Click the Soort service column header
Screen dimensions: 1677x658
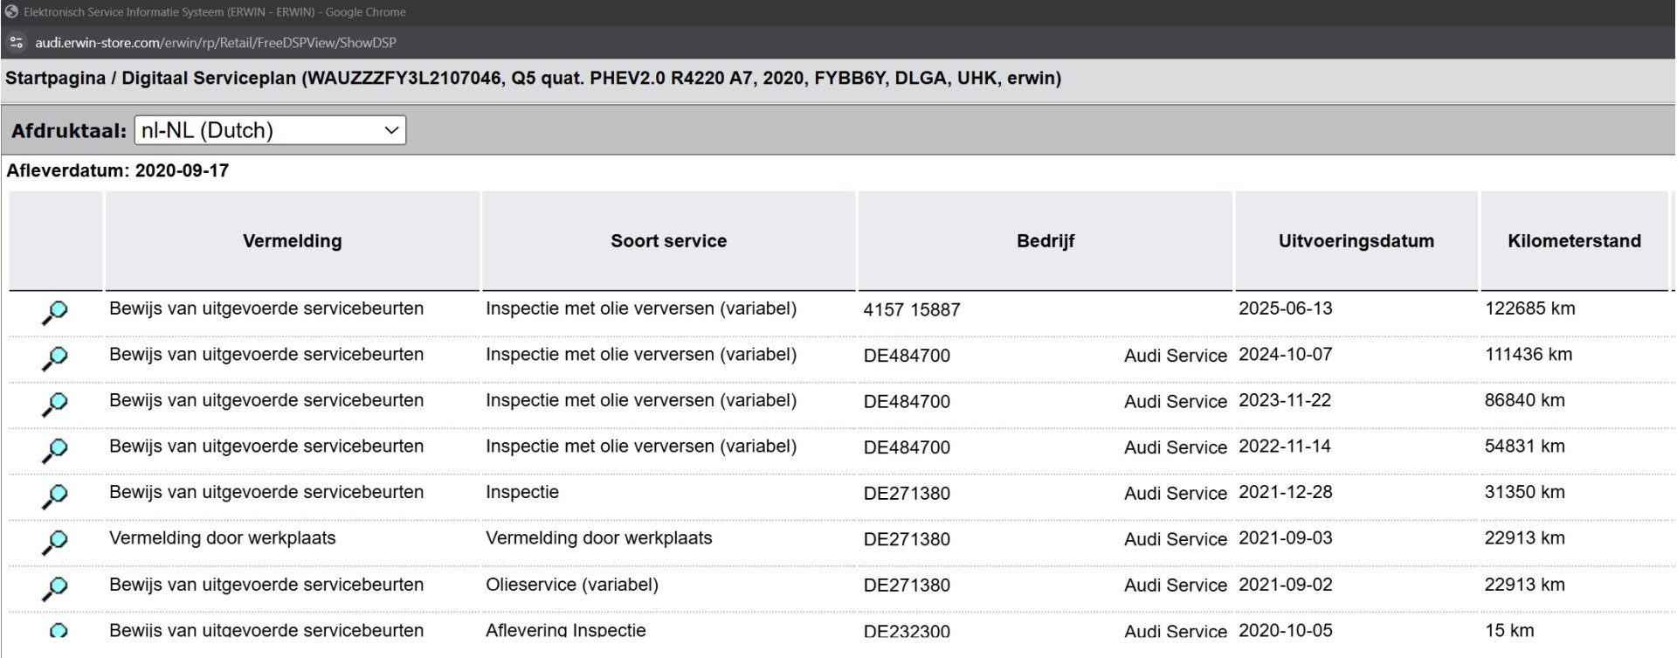coord(669,241)
